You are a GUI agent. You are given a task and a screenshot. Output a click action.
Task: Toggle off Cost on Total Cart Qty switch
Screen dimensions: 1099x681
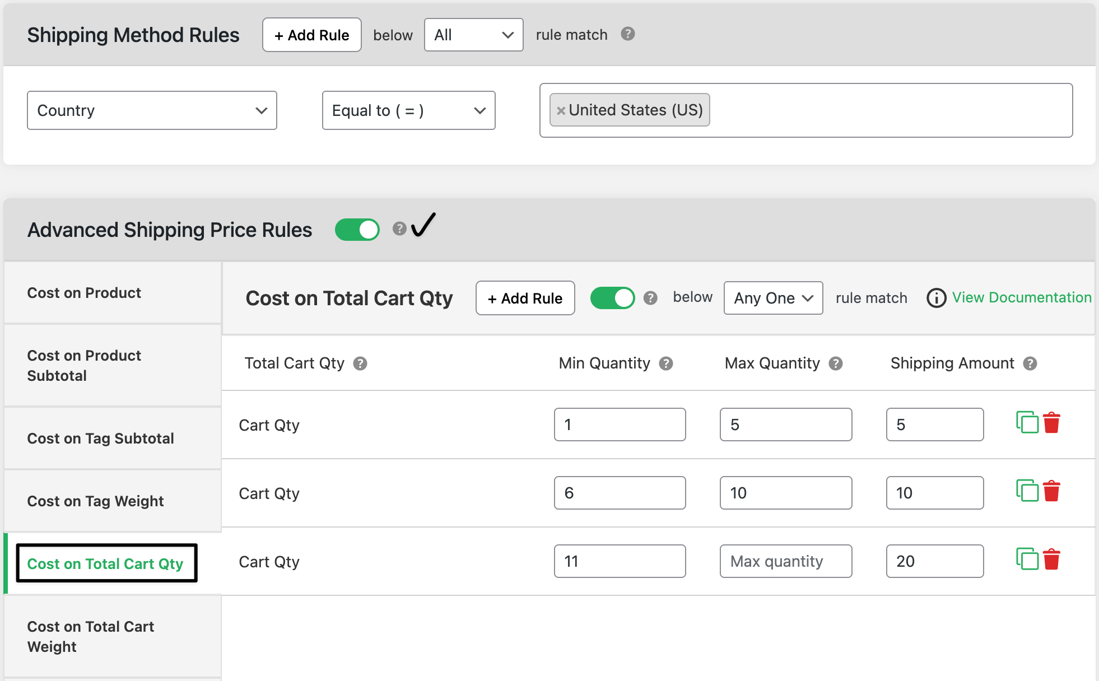[x=612, y=298]
